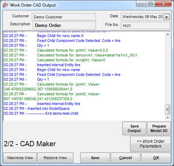174x166 pixels.
Task: Click the Cancel button
Action: point(126,158)
